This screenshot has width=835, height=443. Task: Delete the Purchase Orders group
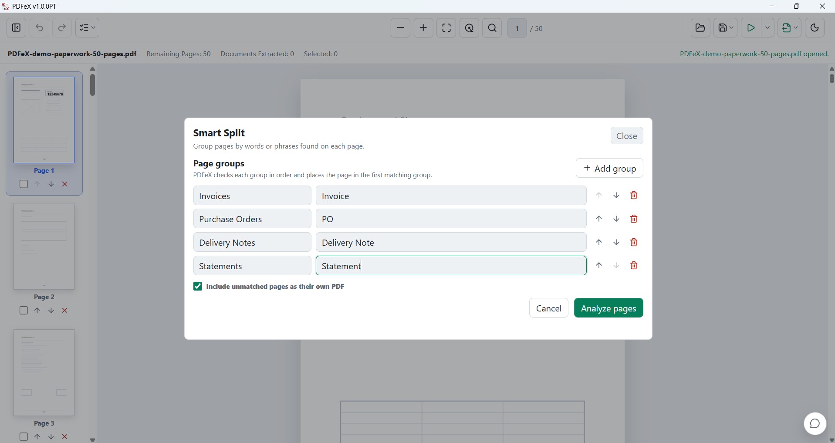(634, 219)
